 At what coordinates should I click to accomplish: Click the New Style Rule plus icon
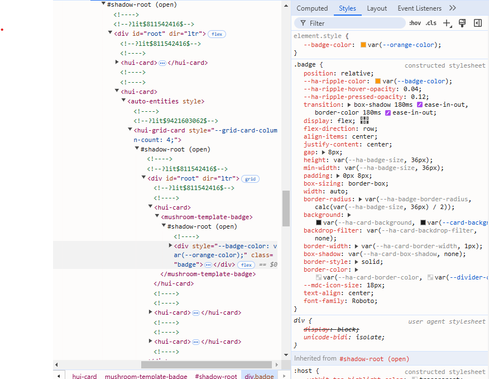(447, 23)
